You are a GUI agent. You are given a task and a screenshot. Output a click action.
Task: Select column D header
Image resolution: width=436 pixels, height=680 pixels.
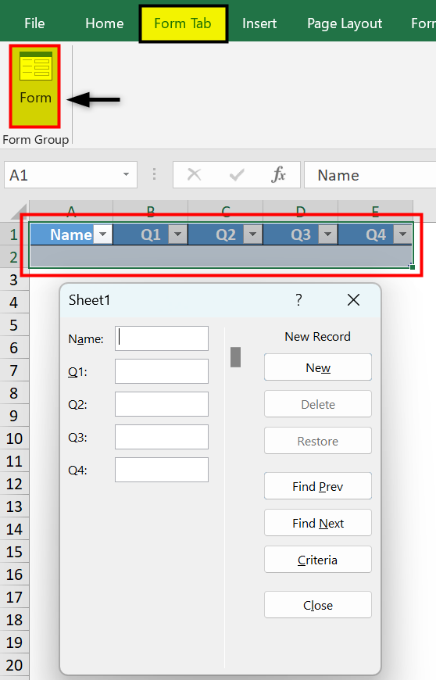tap(300, 211)
